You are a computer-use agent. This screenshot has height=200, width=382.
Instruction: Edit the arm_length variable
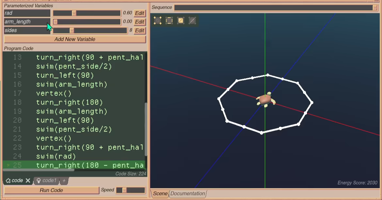(x=140, y=22)
